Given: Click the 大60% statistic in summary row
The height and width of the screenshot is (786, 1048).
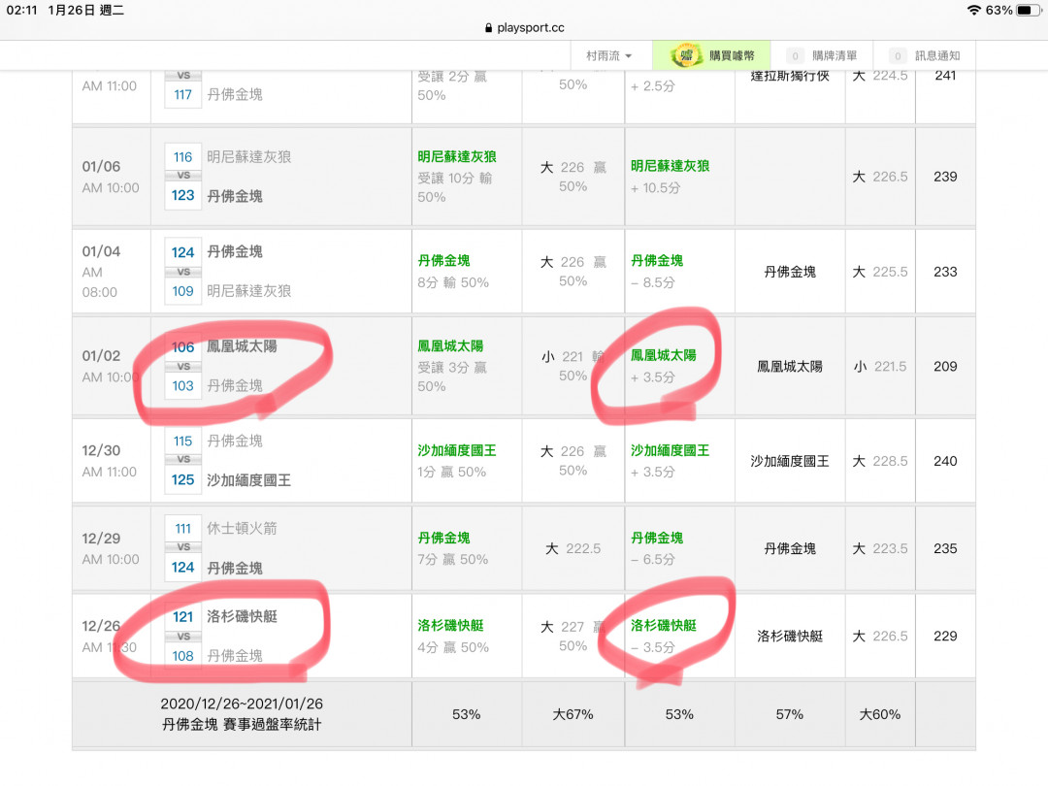Looking at the screenshot, I should (x=879, y=714).
